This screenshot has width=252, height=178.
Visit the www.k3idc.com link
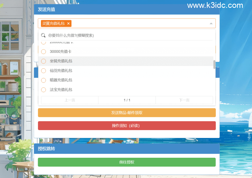click(x=215, y=5)
